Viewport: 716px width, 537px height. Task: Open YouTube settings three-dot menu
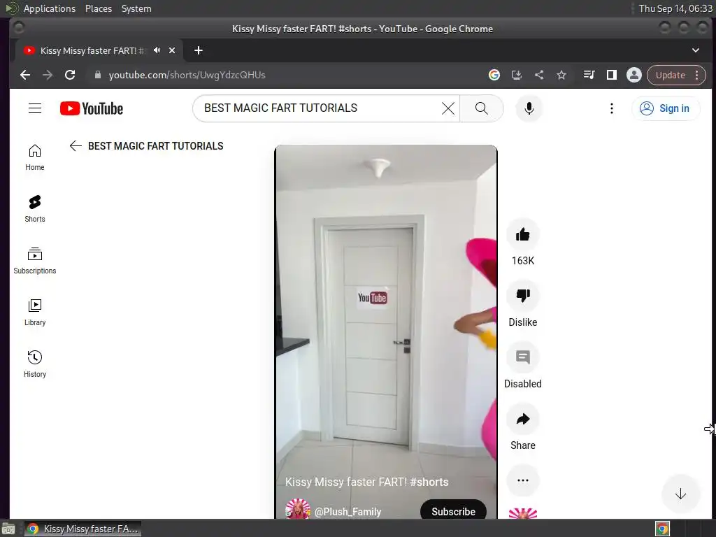pos(611,108)
